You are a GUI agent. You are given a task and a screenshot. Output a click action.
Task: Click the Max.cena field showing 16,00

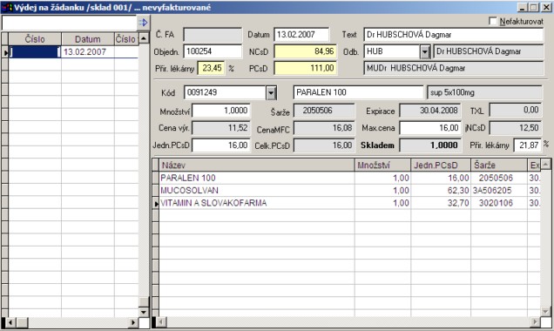tap(430, 128)
